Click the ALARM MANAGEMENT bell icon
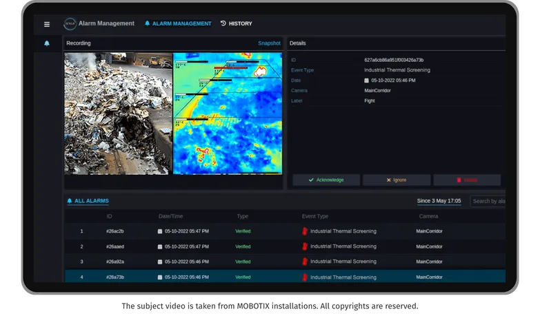This screenshot has height=318, width=560. tap(147, 23)
